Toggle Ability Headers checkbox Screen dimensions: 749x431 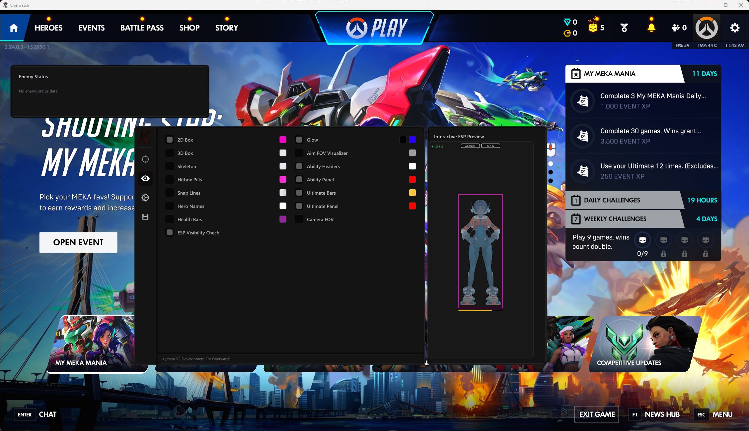tap(299, 166)
